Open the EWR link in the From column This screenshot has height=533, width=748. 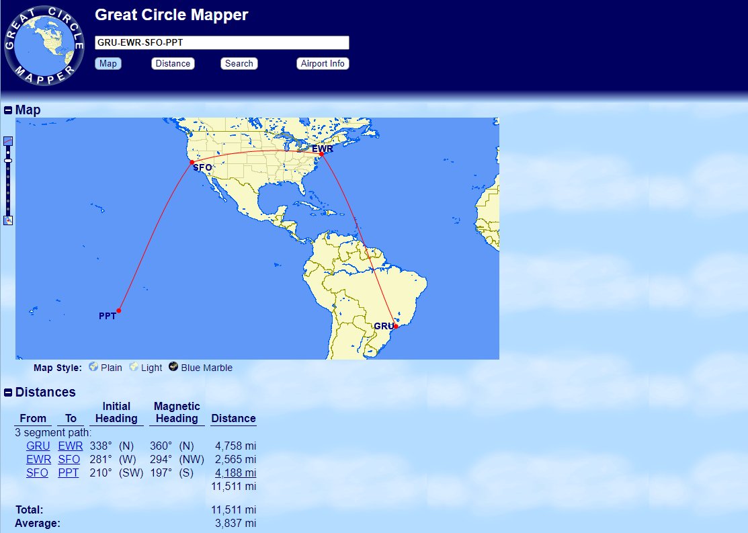point(38,460)
